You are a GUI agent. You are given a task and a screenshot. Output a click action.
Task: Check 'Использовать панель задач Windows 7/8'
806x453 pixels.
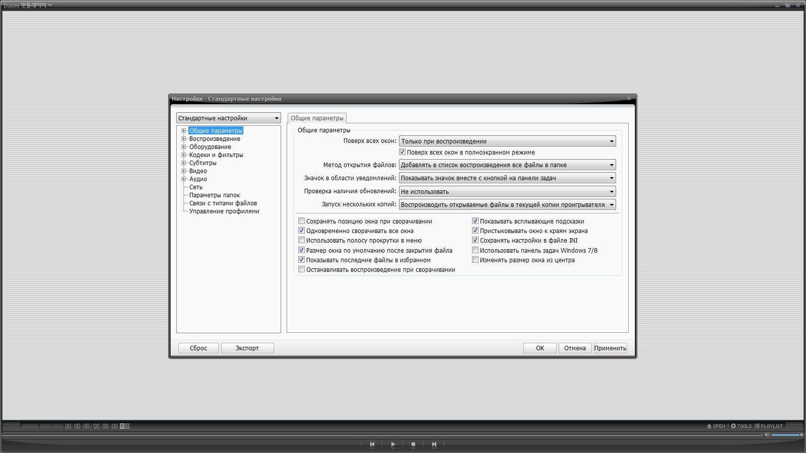coord(475,250)
